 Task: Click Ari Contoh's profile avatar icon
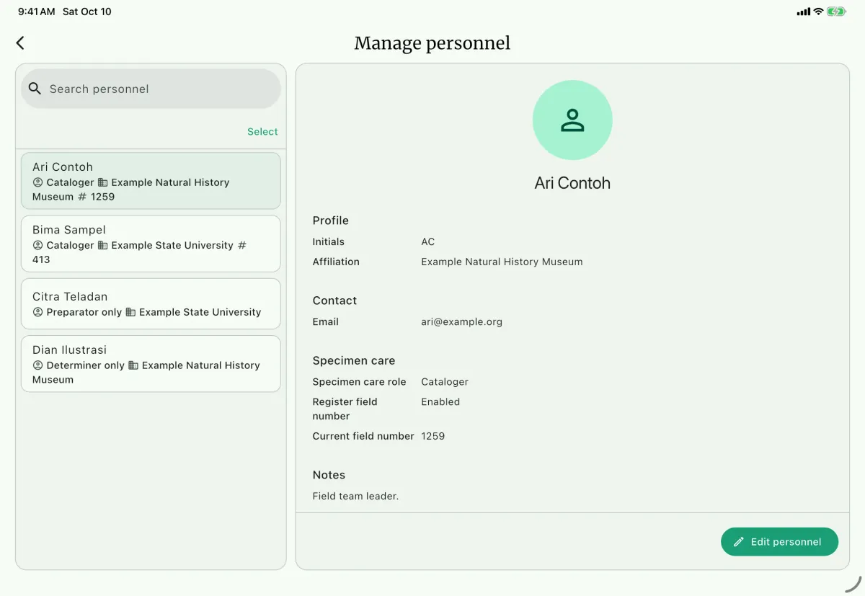point(572,120)
